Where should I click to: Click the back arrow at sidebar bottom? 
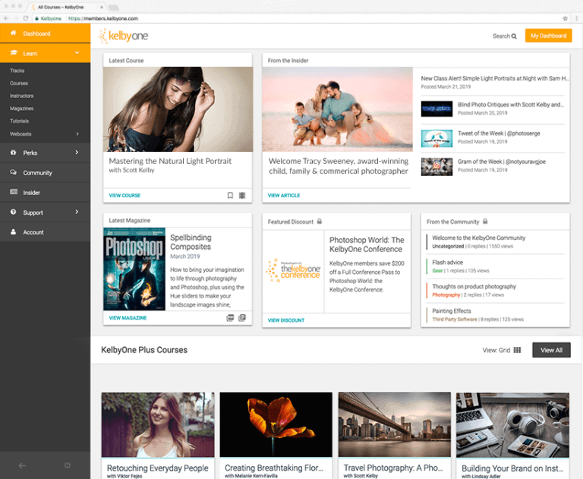pyautogui.click(x=22, y=465)
